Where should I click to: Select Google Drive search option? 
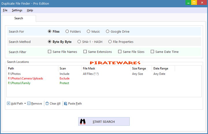point(107,31)
